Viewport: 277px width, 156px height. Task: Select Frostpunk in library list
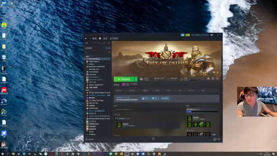98,134
